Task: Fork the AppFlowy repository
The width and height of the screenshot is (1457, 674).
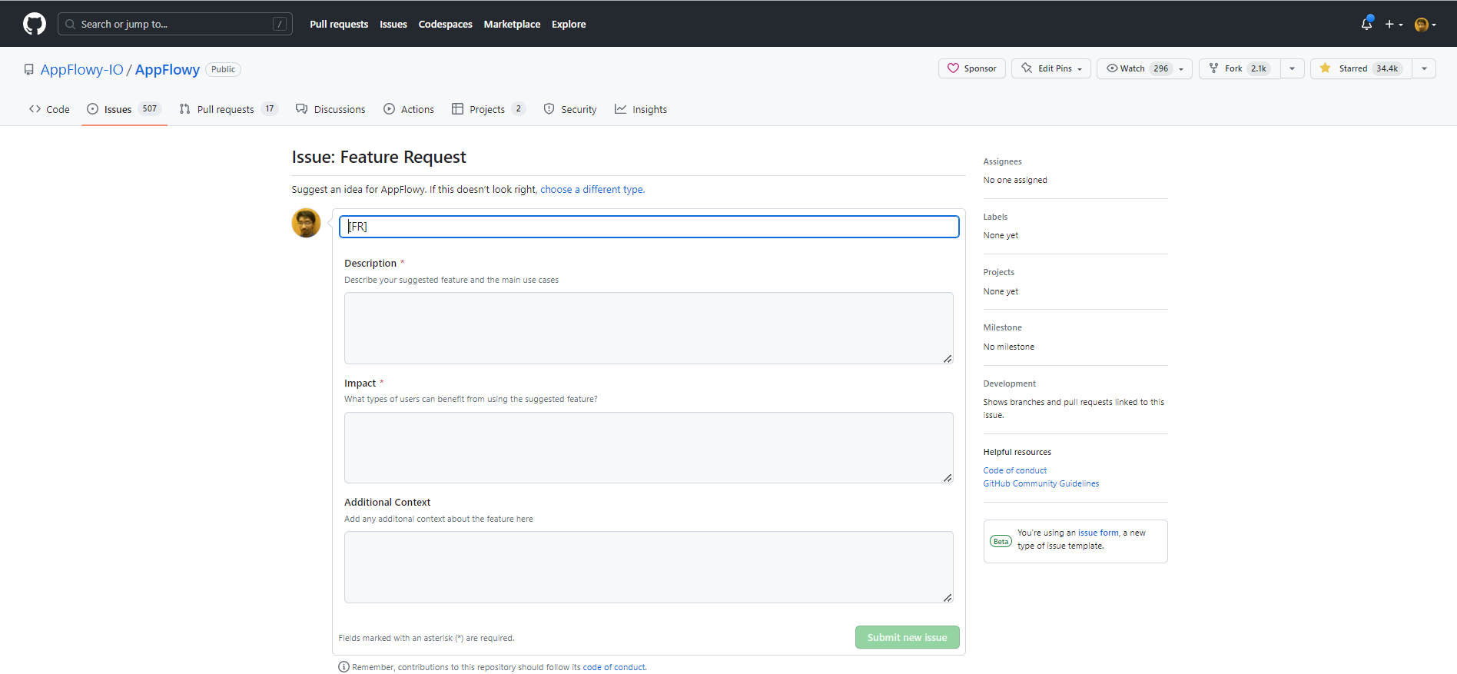Action: 1240,68
